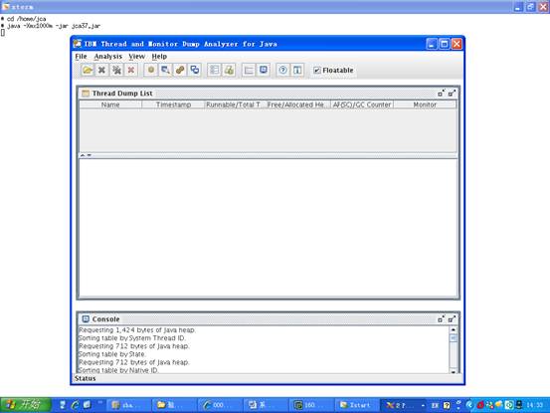Viewport: 550px width, 413px height.
Task: Expand the split pane with the down arrow
Action: tap(90, 155)
